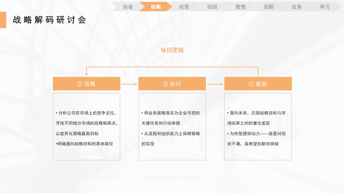The image size is (344, 193).
Task: Open the 自省 navigation tab
Action: click(128, 7)
